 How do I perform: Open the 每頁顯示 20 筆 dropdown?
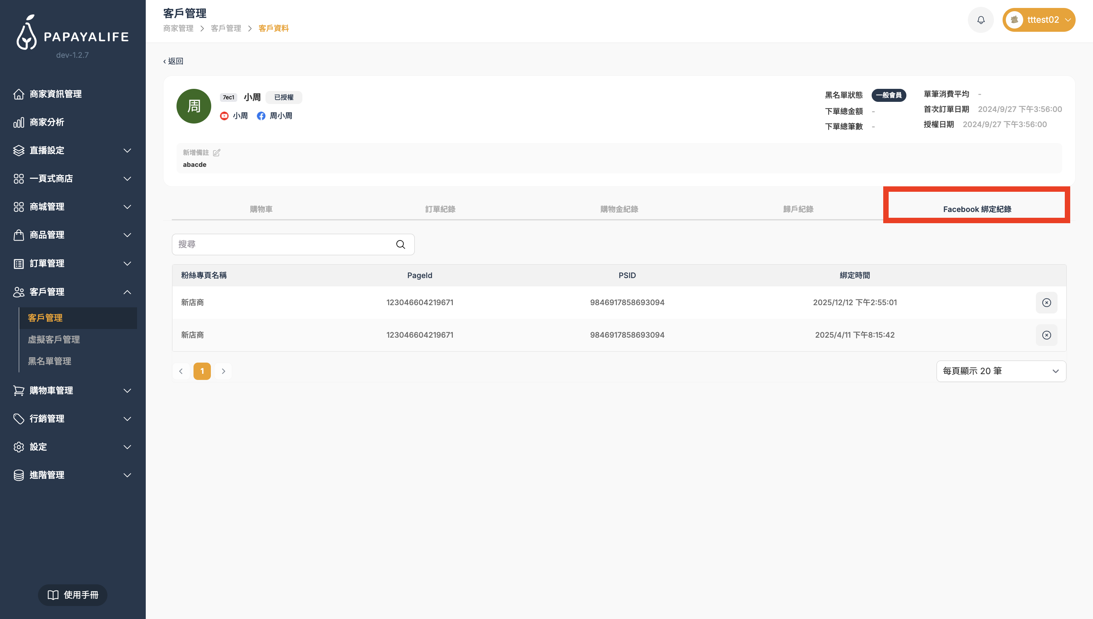pos(1001,371)
